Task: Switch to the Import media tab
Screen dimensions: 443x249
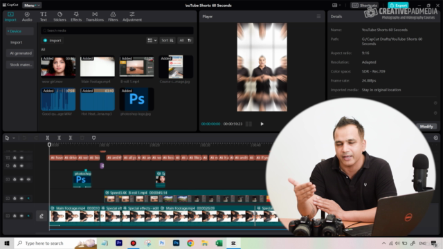Action: [10, 17]
